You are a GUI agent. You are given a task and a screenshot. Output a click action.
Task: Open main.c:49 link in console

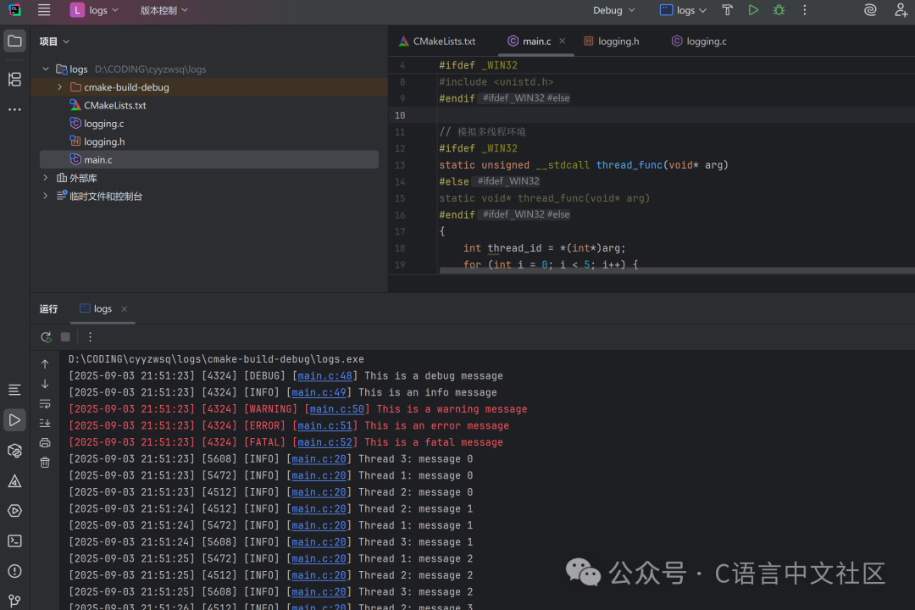319,392
